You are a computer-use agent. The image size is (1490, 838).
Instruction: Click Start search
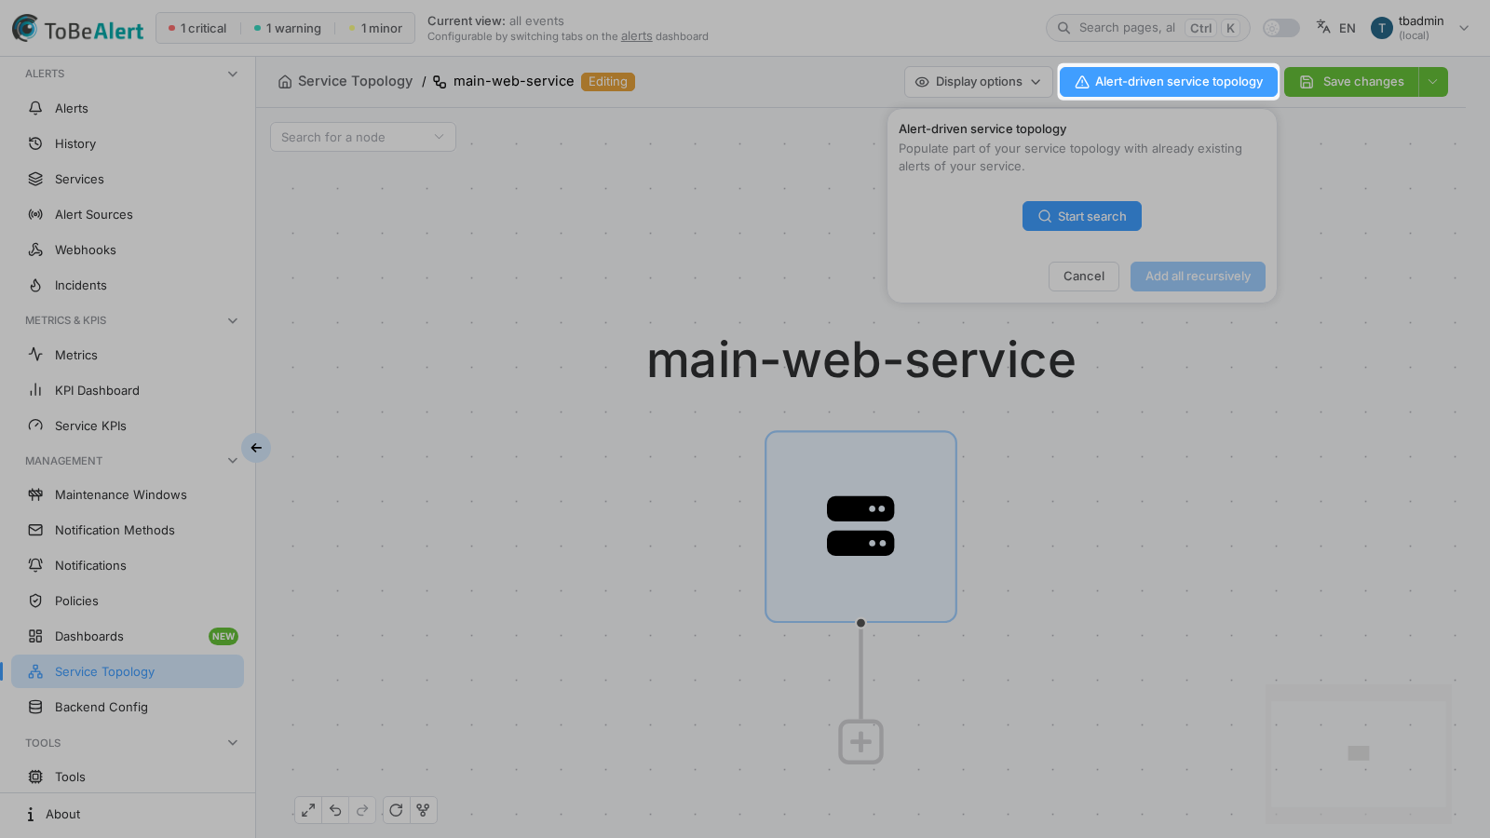point(1082,216)
